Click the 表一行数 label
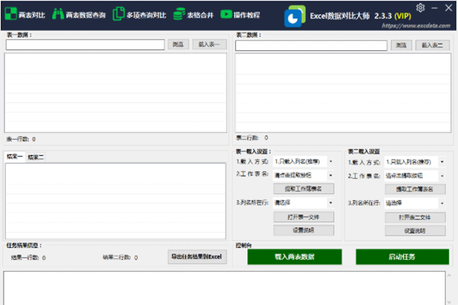458x305 pixels. tap(18, 139)
